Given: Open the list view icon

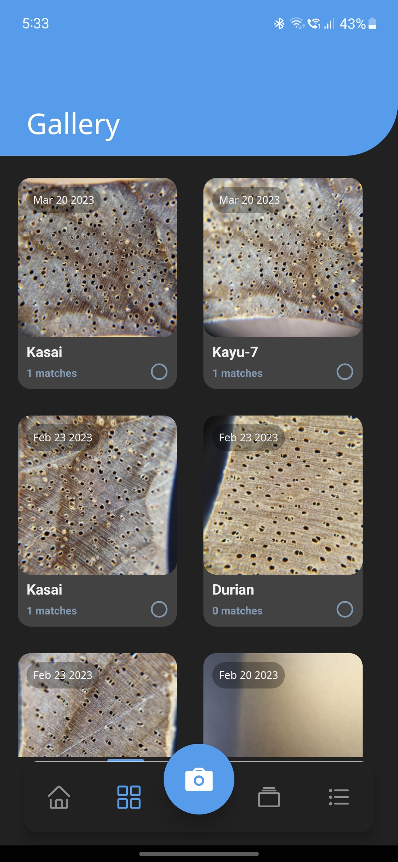Looking at the screenshot, I should (339, 797).
